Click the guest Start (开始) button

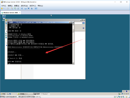tap(3, 94)
